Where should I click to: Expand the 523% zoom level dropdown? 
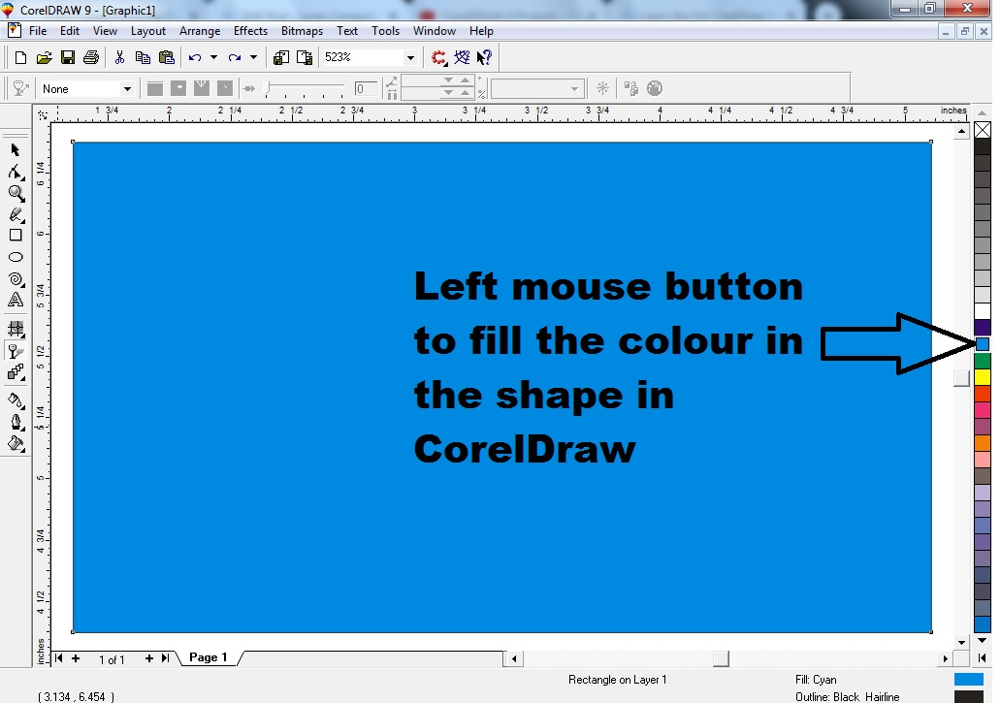tap(410, 57)
